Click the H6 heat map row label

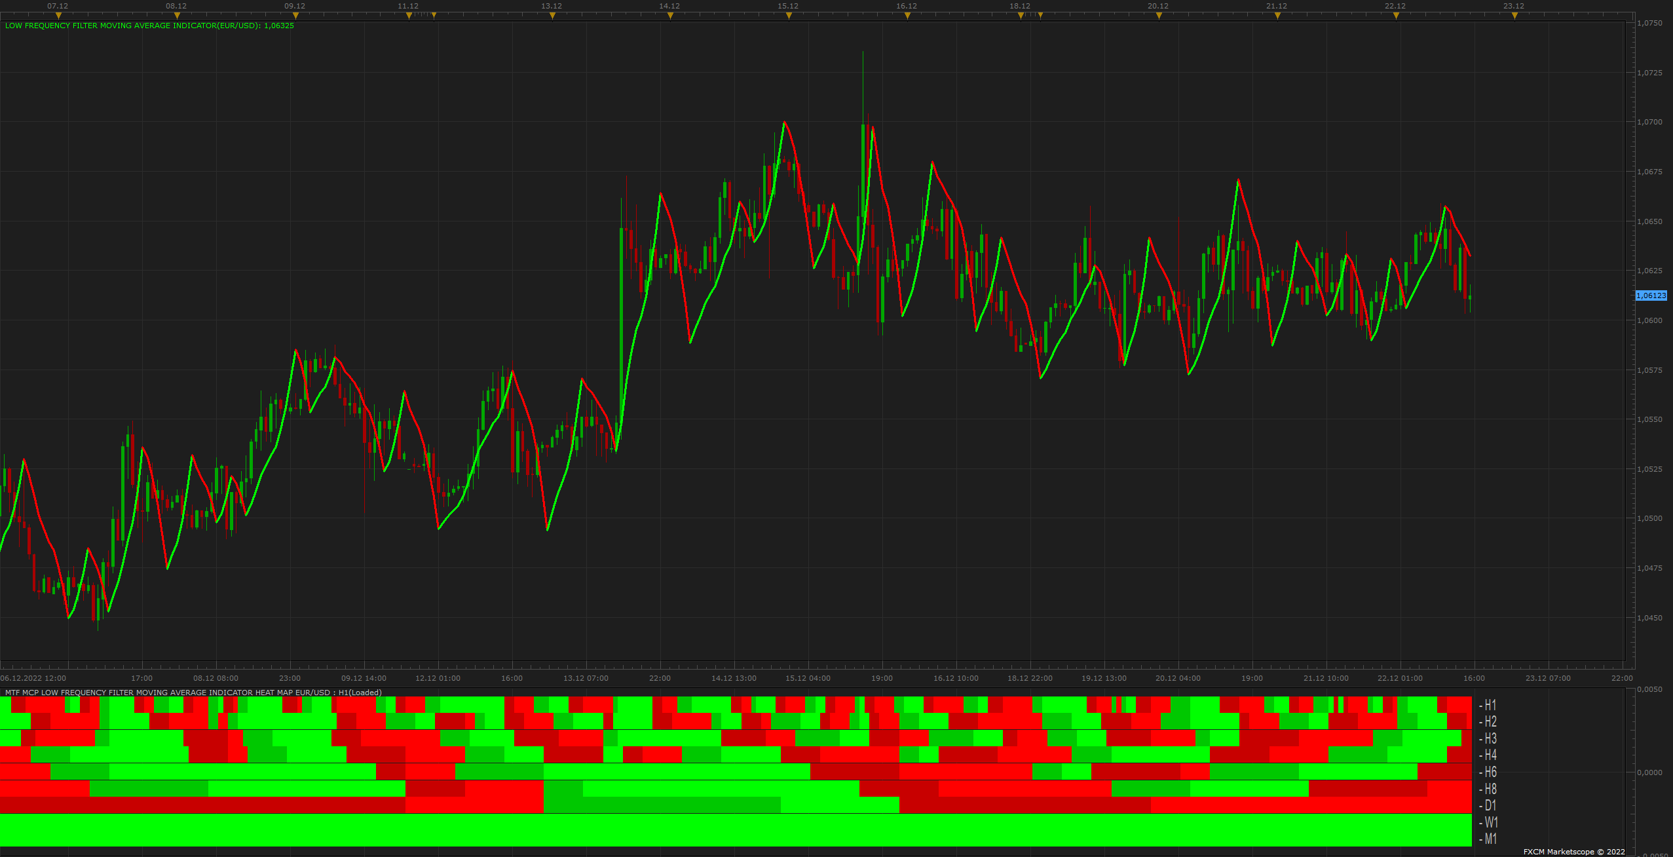point(1488,772)
